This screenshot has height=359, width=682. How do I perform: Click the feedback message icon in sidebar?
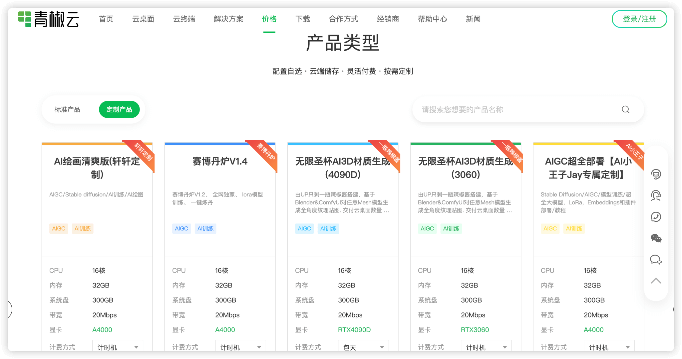[656, 259]
